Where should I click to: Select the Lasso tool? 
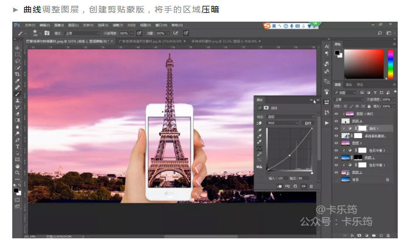18,61
